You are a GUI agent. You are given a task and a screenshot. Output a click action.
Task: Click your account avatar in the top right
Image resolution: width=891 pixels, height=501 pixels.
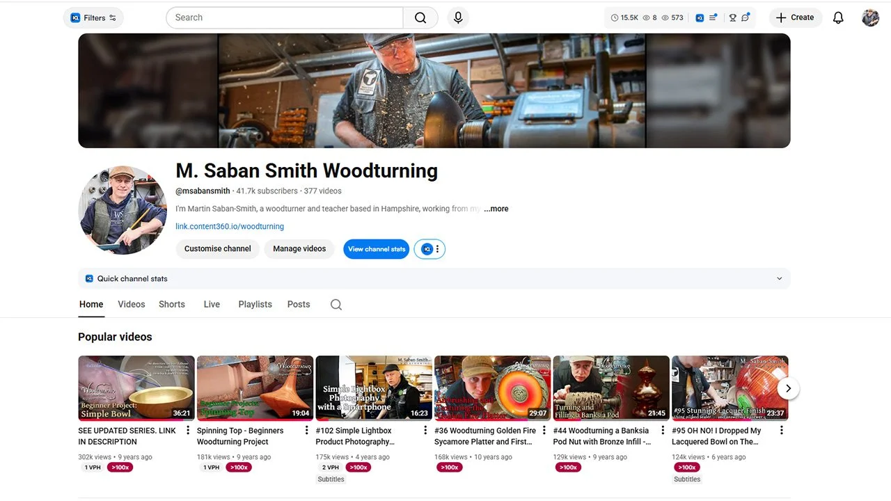point(870,17)
